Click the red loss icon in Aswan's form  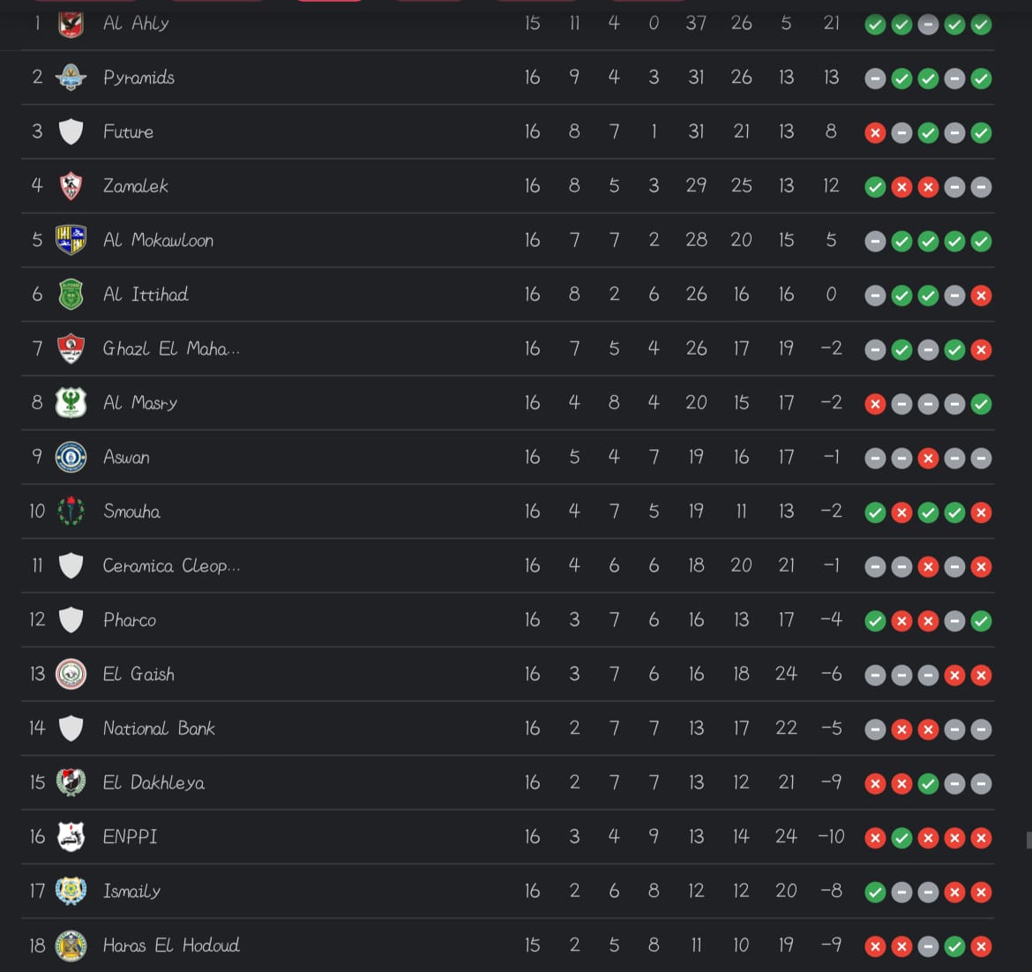(928, 459)
